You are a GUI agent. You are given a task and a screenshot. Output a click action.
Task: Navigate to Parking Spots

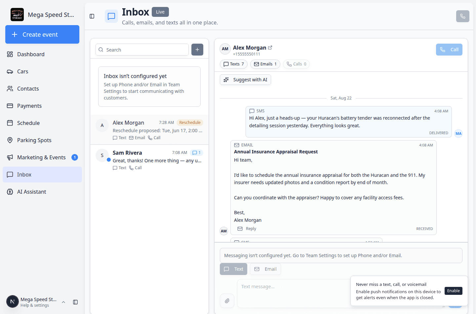pyautogui.click(x=42, y=140)
